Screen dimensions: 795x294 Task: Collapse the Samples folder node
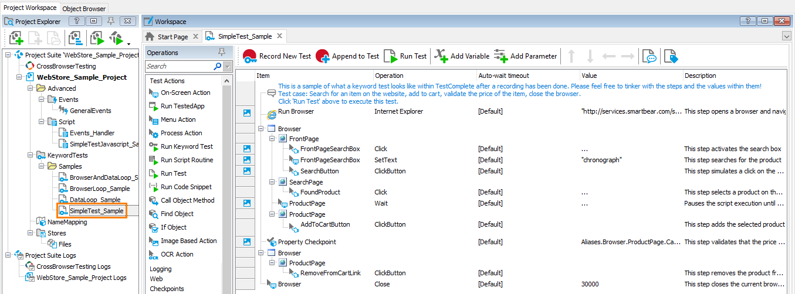tap(41, 166)
